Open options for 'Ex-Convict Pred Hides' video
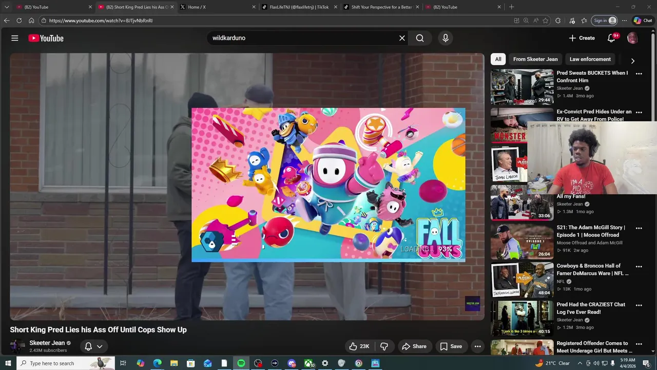The width and height of the screenshot is (657, 370). pyautogui.click(x=639, y=112)
